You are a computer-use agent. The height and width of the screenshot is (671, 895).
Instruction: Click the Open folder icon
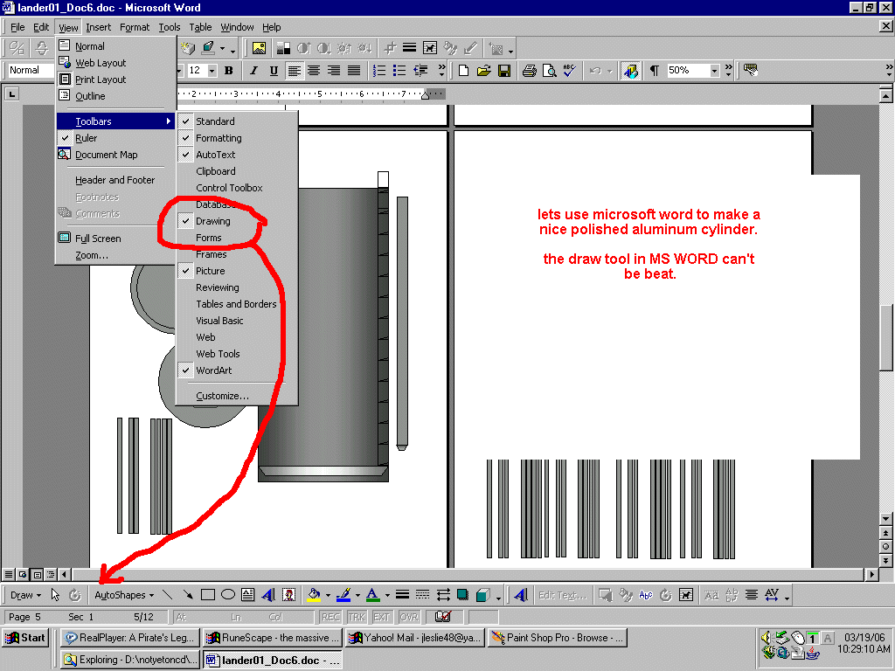pos(484,71)
